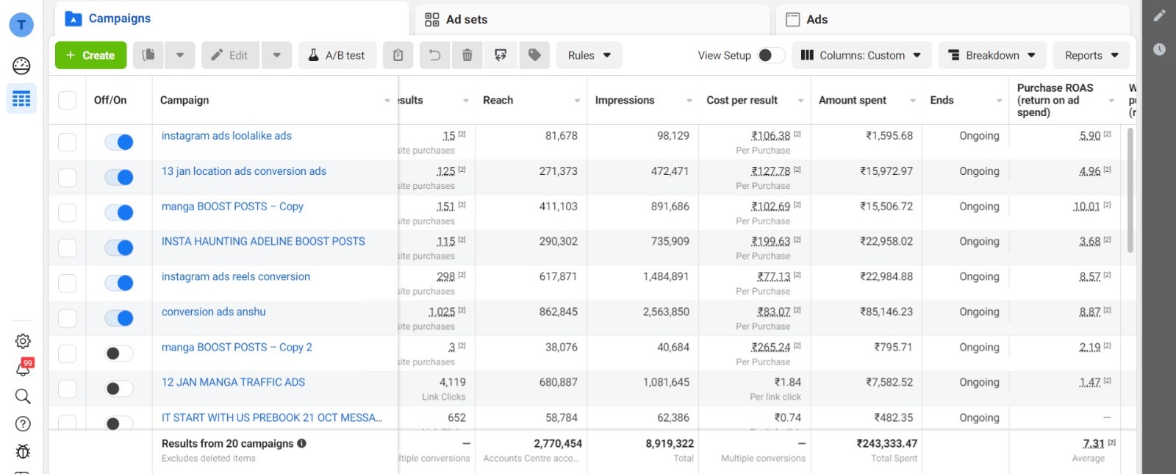
Task: Check the select-all campaigns checkbox
Action: point(67,100)
